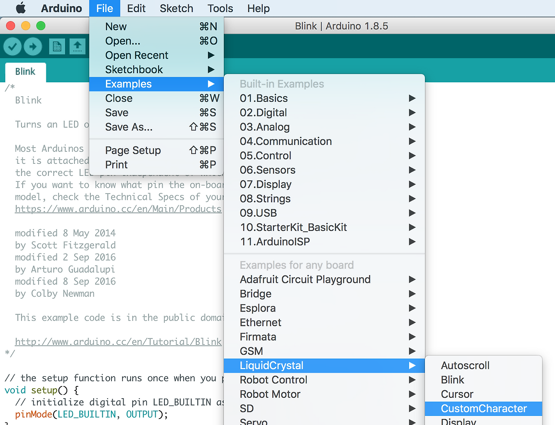Click the 'by Arturo Guadalupi' comment line

click(65, 269)
